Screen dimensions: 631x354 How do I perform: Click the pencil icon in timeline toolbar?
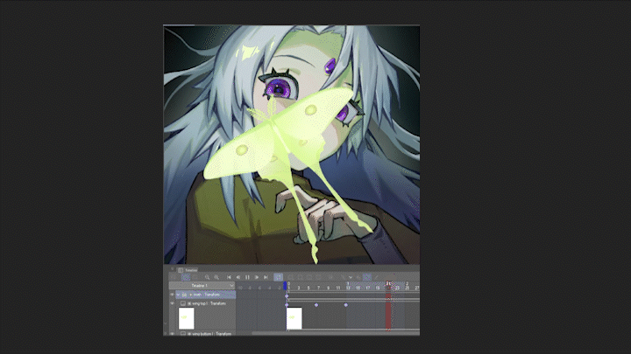tap(376, 277)
